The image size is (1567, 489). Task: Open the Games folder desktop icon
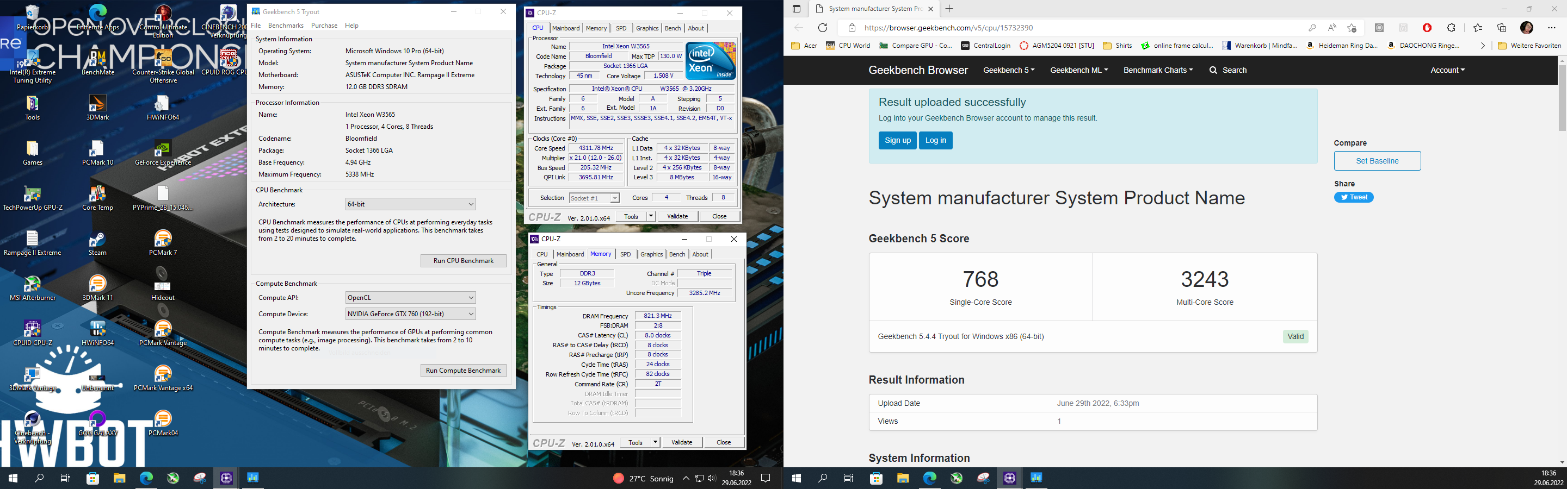click(x=32, y=153)
